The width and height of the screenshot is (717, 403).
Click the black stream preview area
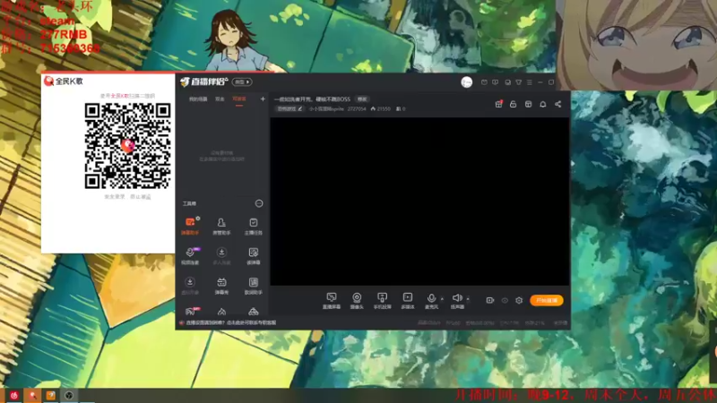(x=419, y=201)
